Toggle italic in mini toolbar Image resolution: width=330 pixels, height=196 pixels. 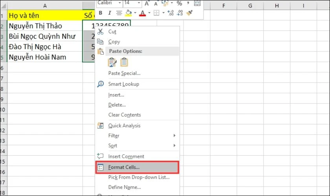pos(110,13)
